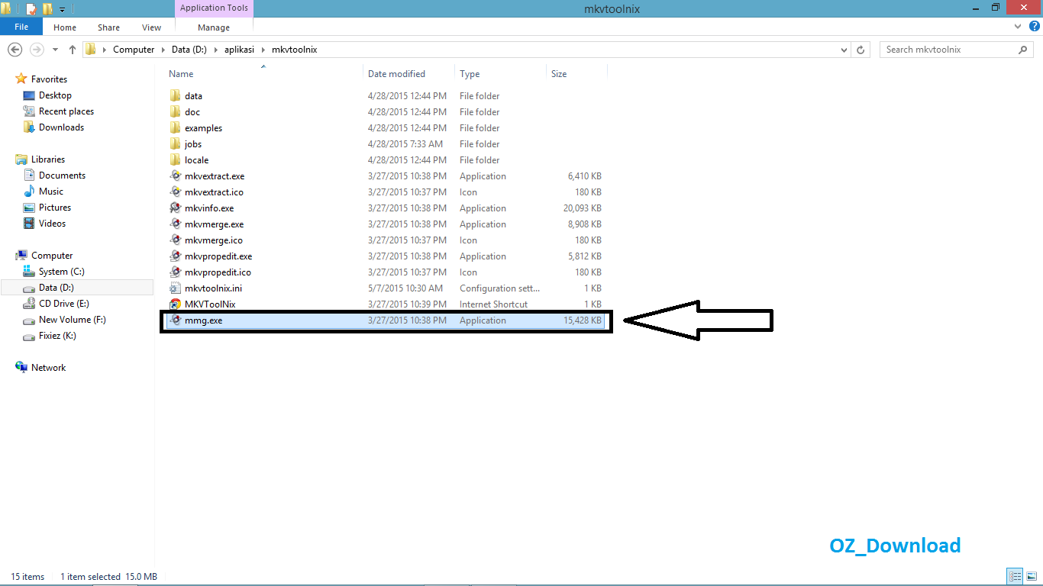The width and height of the screenshot is (1043, 586).
Task: Select the mkvmerge.ico icon file
Action: (x=176, y=240)
